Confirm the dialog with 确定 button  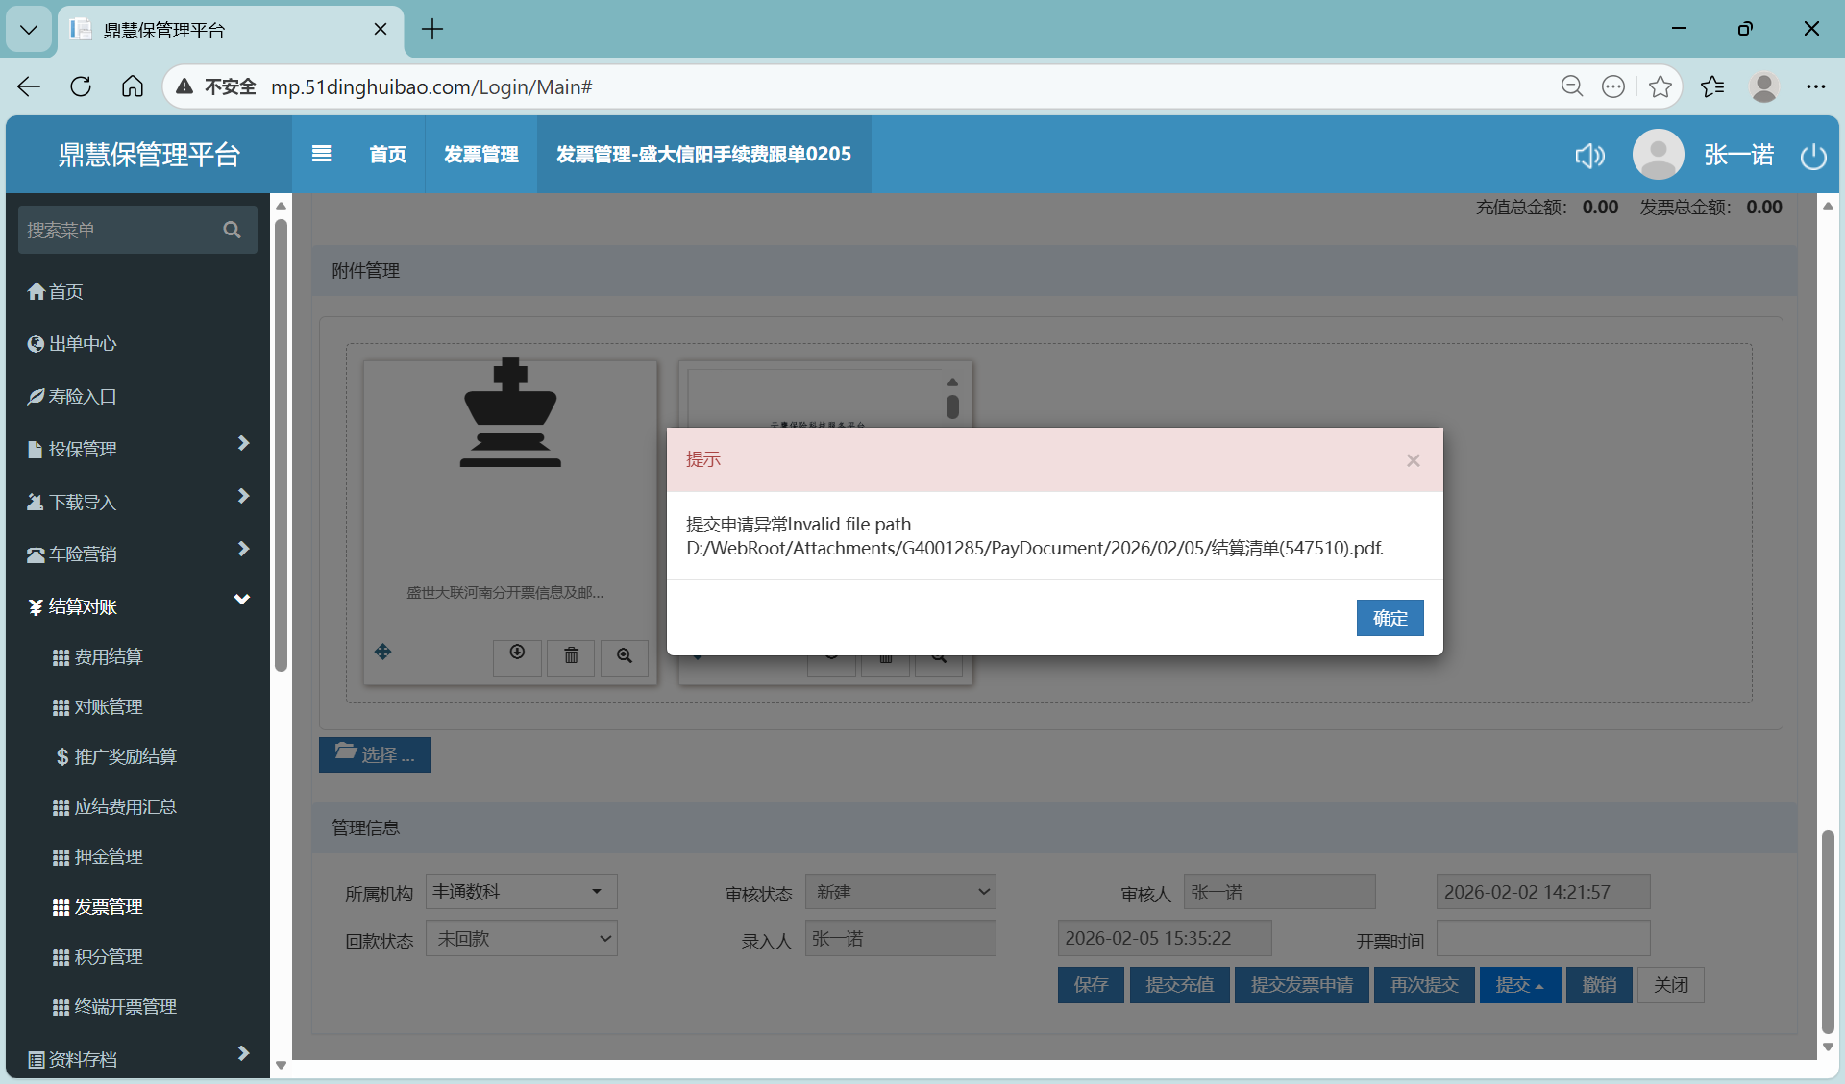tap(1390, 618)
